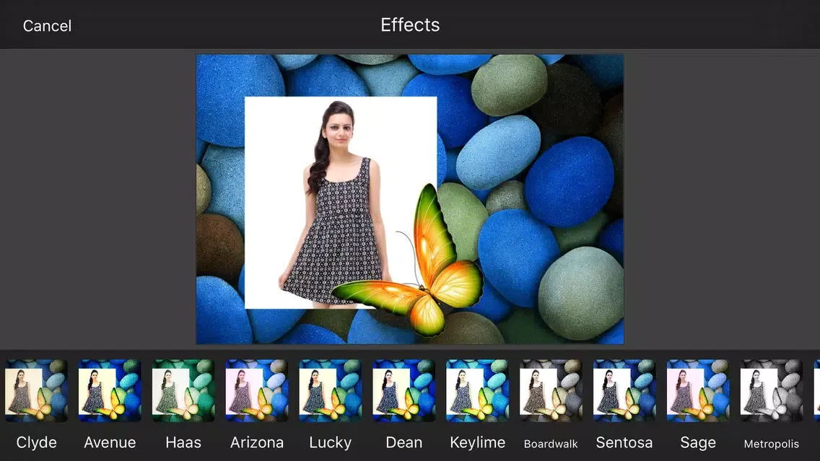Select the Sage text label
Image resolution: width=820 pixels, height=461 pixels.
click(x=697, y=443)
